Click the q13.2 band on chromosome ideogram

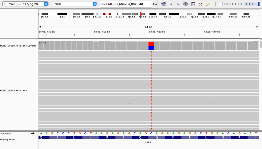click(x=142, y=14)
